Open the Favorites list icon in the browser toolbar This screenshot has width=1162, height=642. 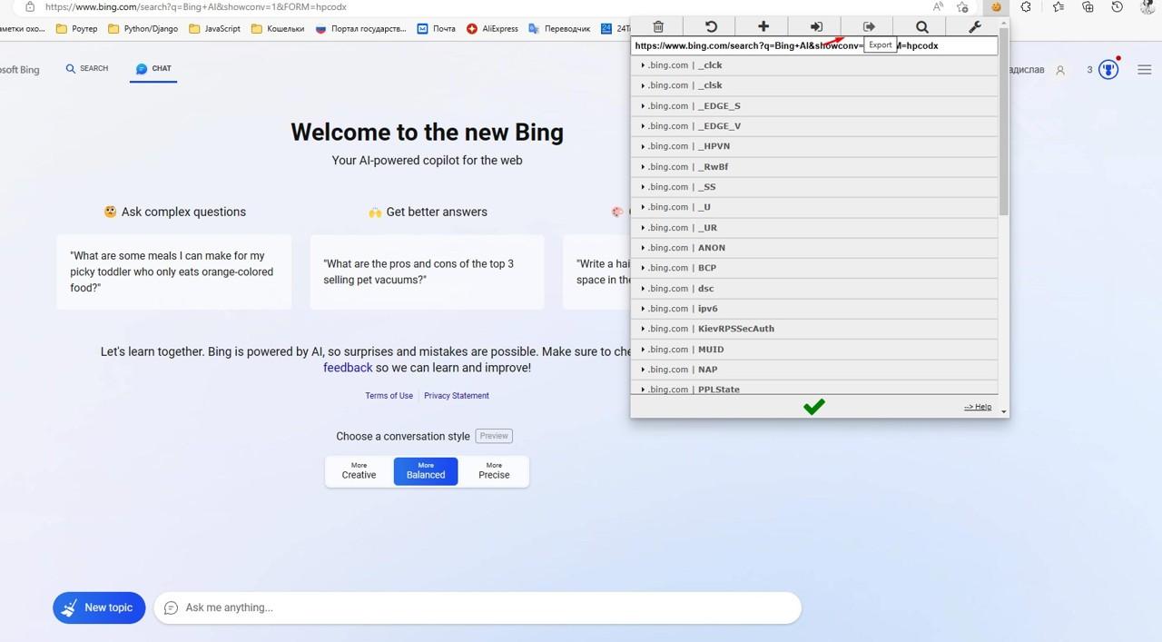point(1058,6)
